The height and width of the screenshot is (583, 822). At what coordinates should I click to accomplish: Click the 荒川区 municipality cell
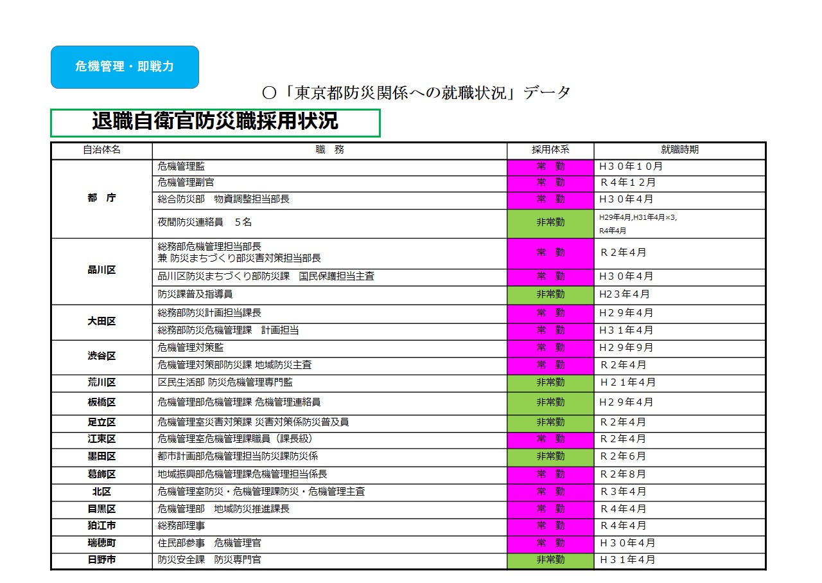click(102, 383)
